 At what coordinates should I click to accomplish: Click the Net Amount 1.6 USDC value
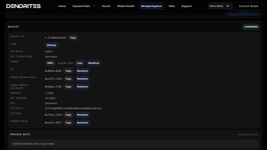(x=50, y=98)
